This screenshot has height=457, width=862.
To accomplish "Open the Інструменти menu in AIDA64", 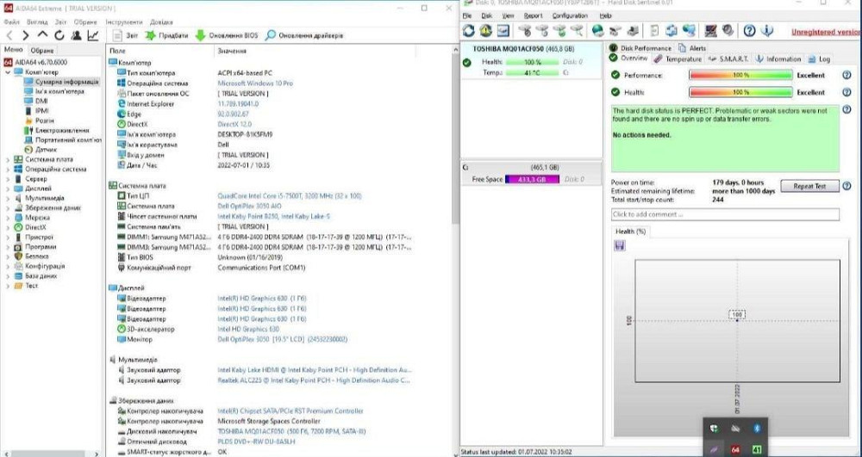I will (x=124, y=22).
